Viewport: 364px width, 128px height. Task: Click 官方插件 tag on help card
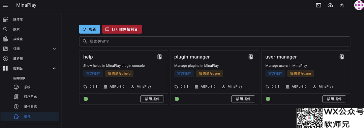(x=93, y=74)
